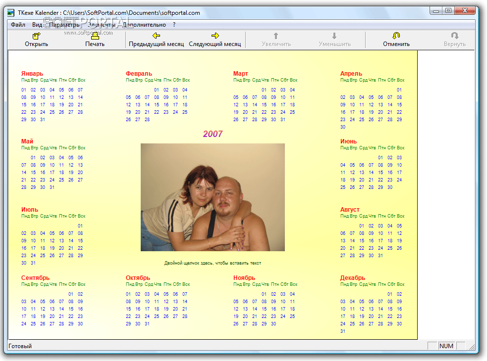Click the Октябрь month heading
Screen dimensions: 487x361
[138, 278]
